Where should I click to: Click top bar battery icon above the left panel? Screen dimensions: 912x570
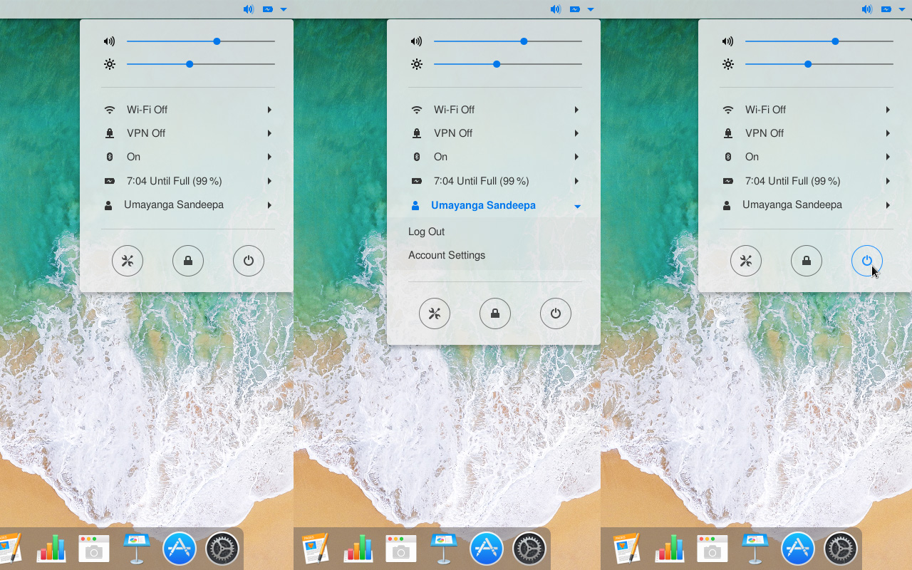click(267, 9)
